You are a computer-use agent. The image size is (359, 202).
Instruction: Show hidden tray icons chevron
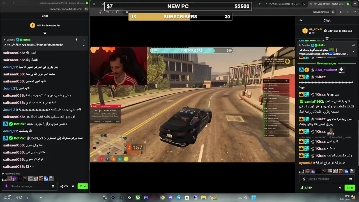pos(41,198)
